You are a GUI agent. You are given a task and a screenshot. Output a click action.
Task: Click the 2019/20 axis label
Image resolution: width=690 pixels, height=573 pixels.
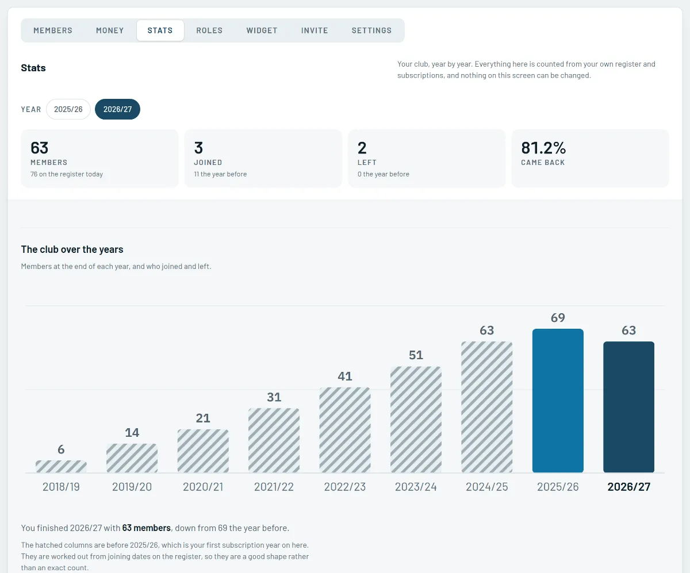(132, 487)
